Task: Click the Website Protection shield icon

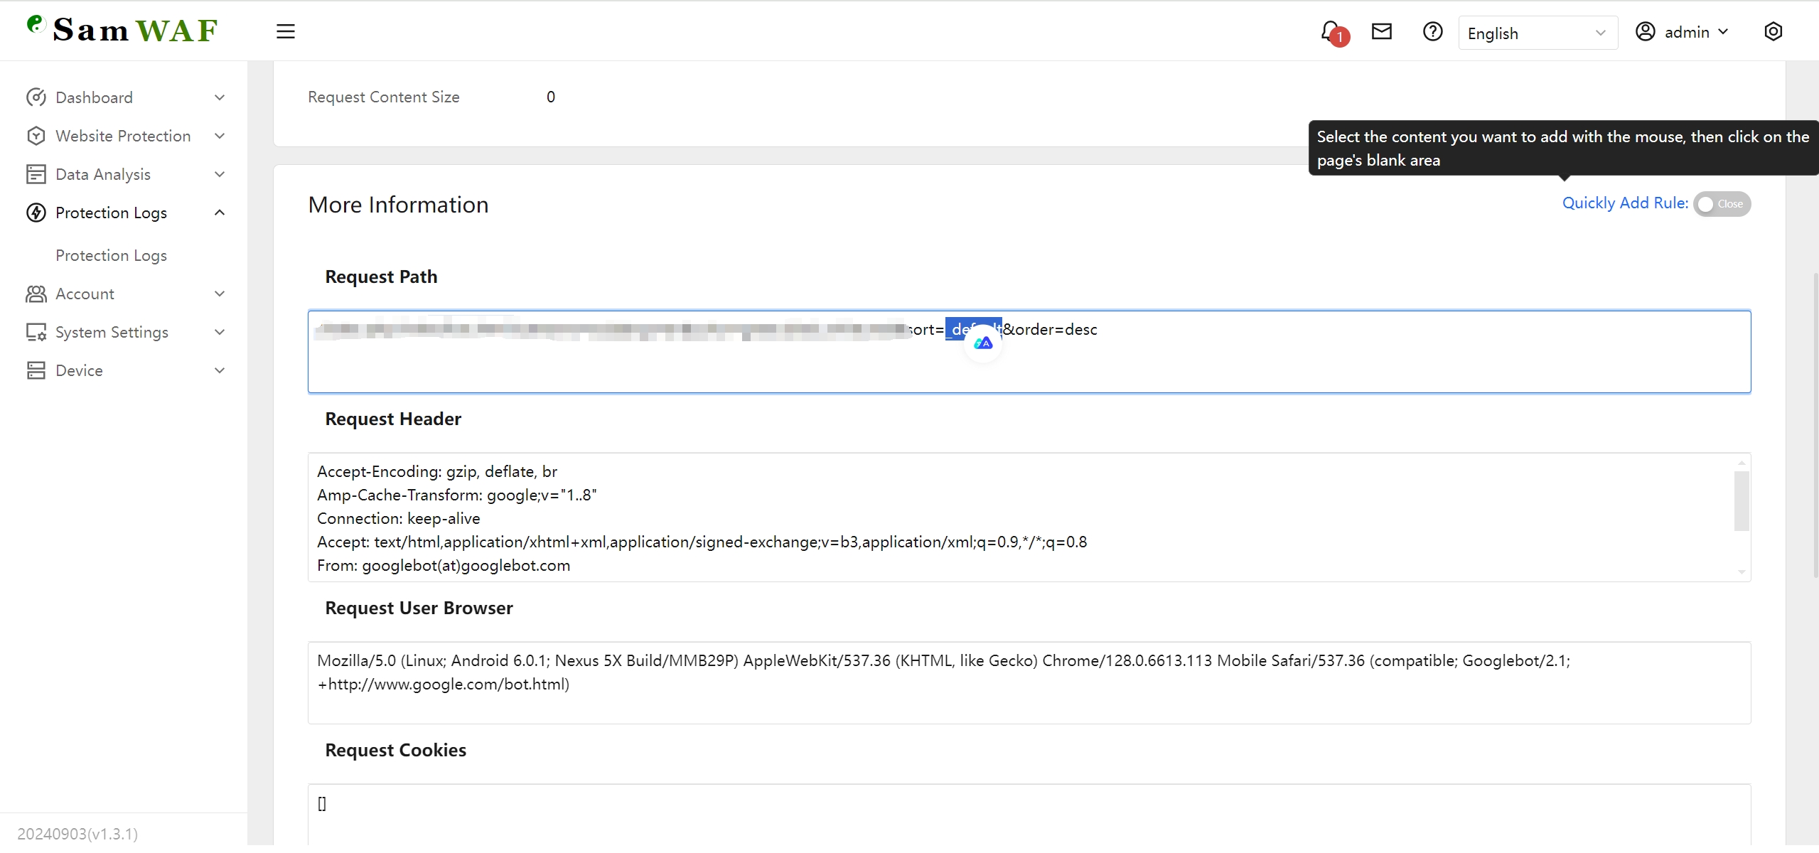Action: pos(36,136)
